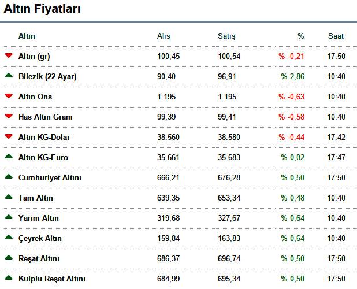The width and height of the screenshot is (357, 289).
Task: Click green arrow beside Kulplu Reşat Altını
Action: pyautogui.click(x=9, y=277)
